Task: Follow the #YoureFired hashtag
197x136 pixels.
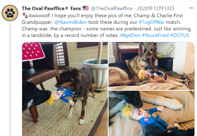Action: click(155, 35)
